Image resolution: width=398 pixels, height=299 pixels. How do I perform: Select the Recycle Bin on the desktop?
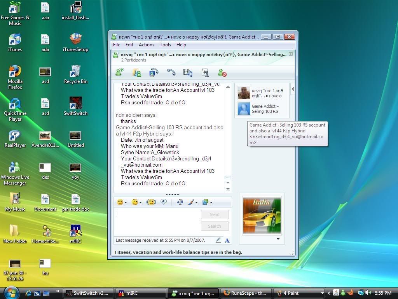(76, 74)
